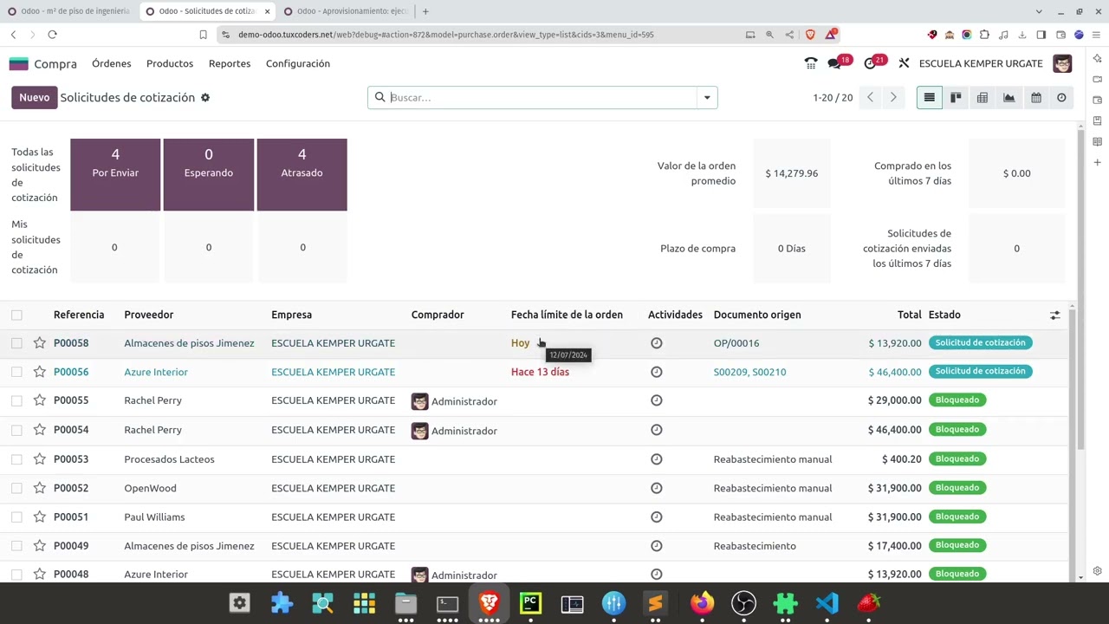Select all rows via header checkbox
Image resolution: width=1109 pixels, height=624 pixels.
click(16, 315)
